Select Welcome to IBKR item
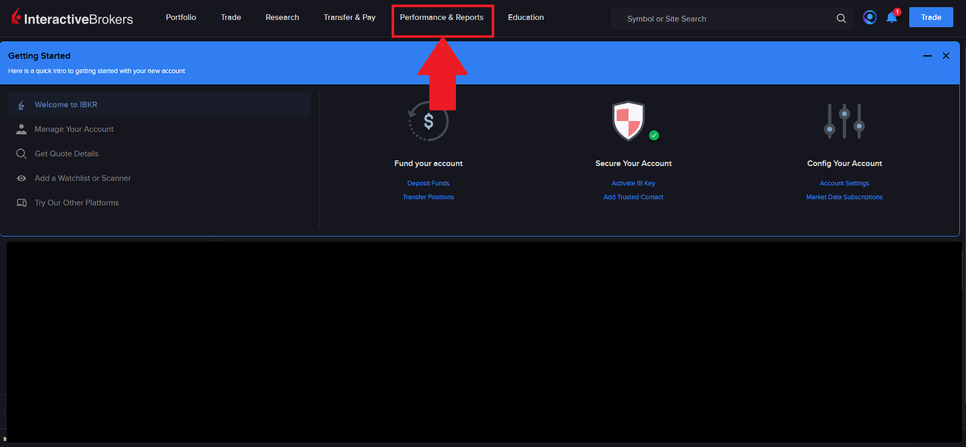This screenshot has width=966, height=447. 159,105
